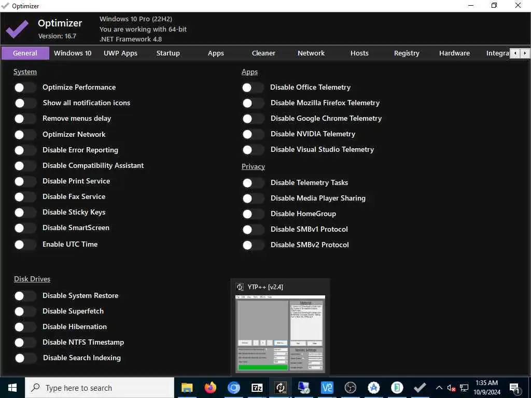The height and width of the screenshot is (398, 531).
Task: Switch on Disable NVIDIA Telemetry
Action: (253, 134)
